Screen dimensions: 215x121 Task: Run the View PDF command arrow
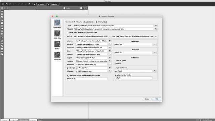click(x=48, y=4)
